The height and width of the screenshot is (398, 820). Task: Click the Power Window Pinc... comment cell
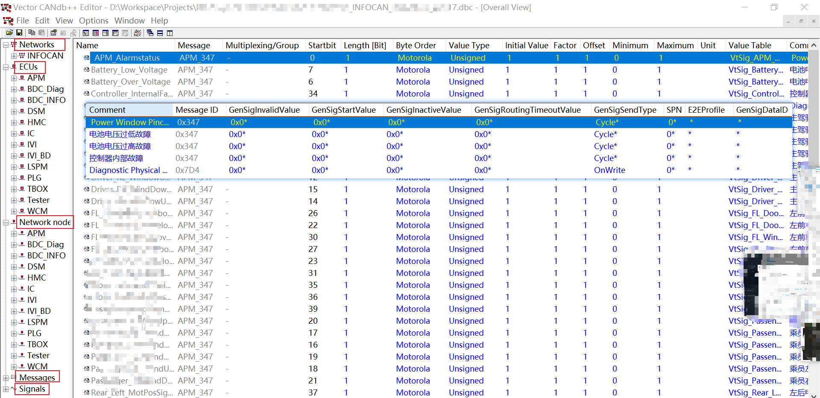tap(130, 122)
